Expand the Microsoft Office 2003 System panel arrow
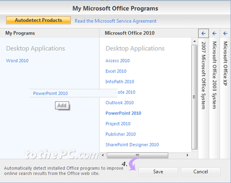 click(x=215, y=33)
